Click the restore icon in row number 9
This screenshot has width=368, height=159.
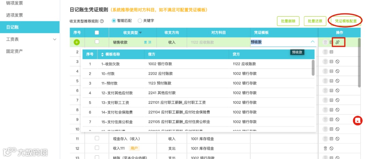click(332, 120)
